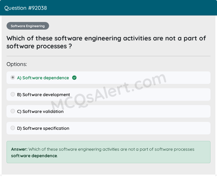Image resolution: width=217 pixels, height=183 pixels.
Task: Select radio button for Software dependence
Action: pos(13,77)
